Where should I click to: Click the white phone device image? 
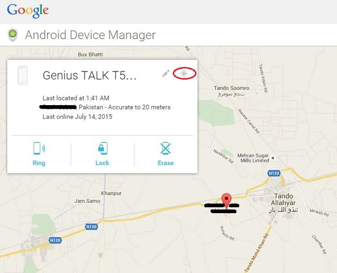23,75
